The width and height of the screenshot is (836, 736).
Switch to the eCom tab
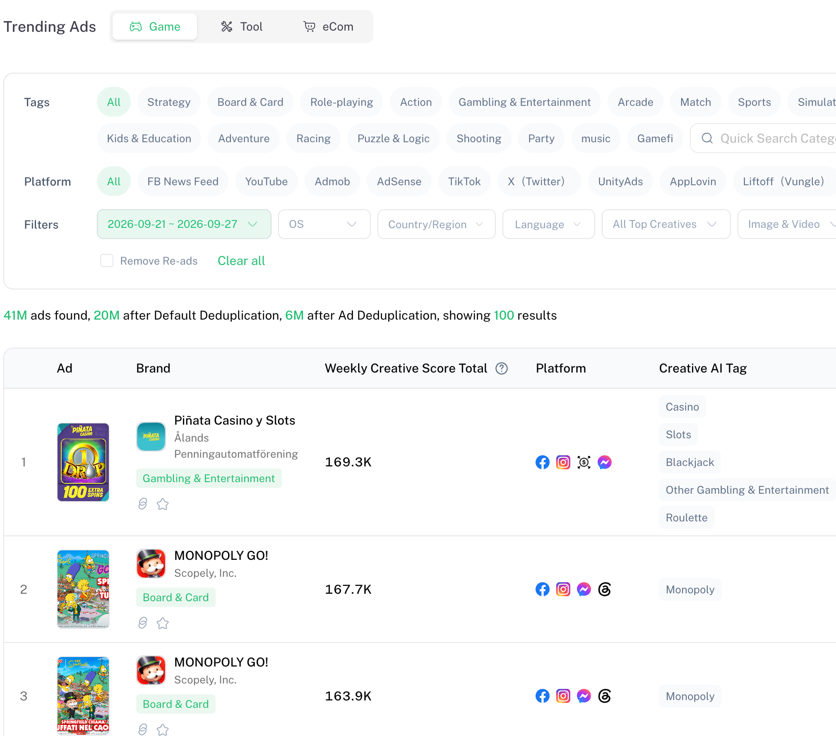(328, 26)
